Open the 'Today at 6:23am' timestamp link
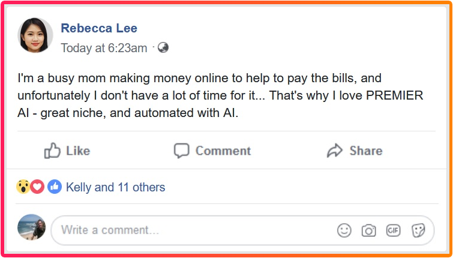 [104, 48]
